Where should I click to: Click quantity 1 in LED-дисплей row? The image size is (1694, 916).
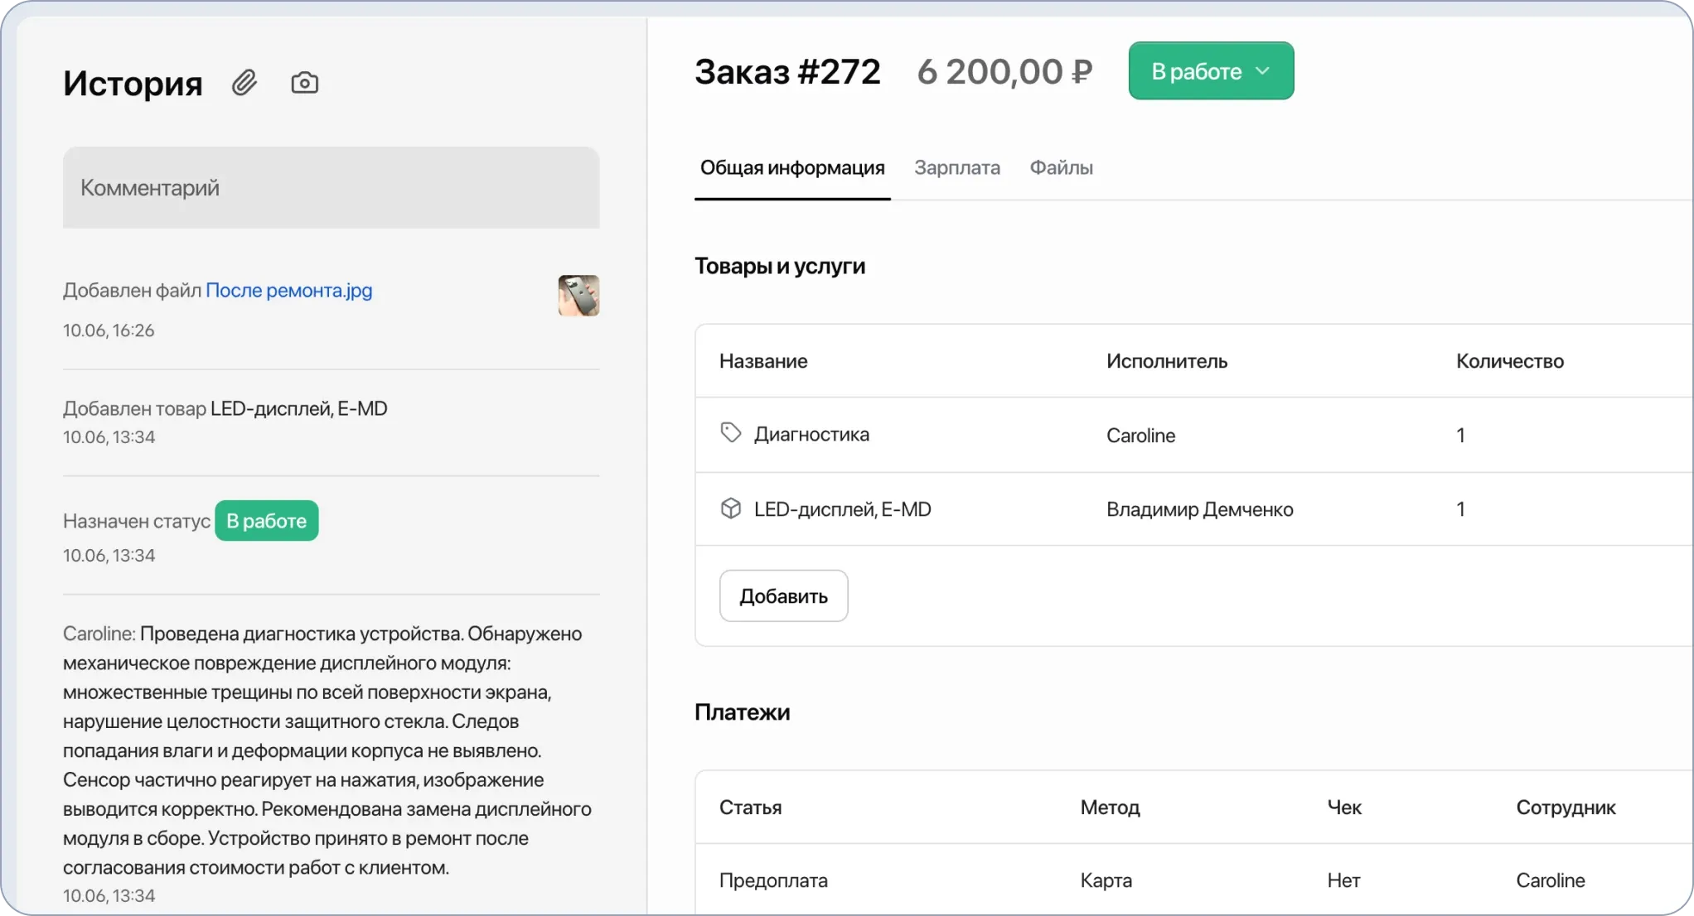(x=1460, y=509)
